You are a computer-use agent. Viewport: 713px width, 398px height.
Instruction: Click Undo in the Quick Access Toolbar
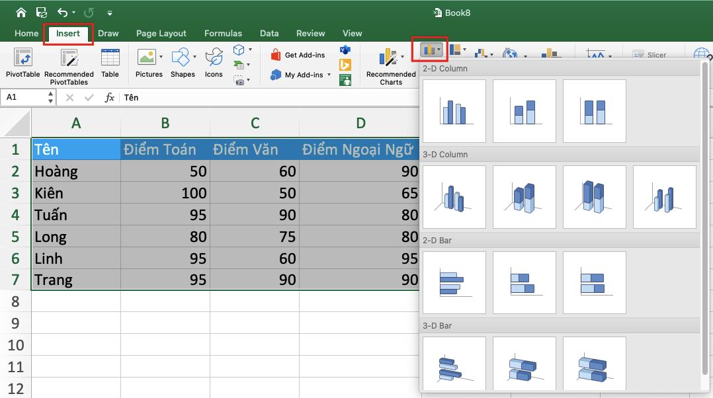click(x=63, y=12)
